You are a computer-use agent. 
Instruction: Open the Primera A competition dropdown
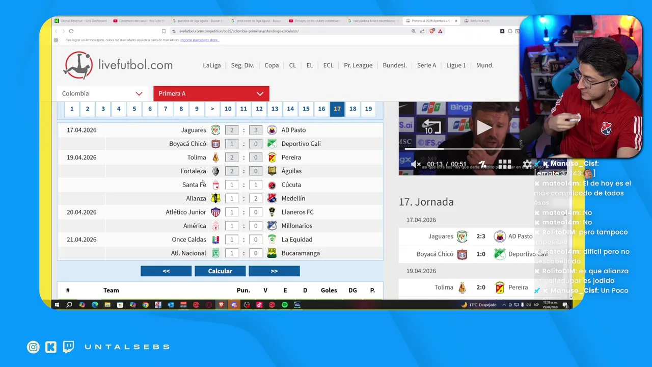coord(211,94)
